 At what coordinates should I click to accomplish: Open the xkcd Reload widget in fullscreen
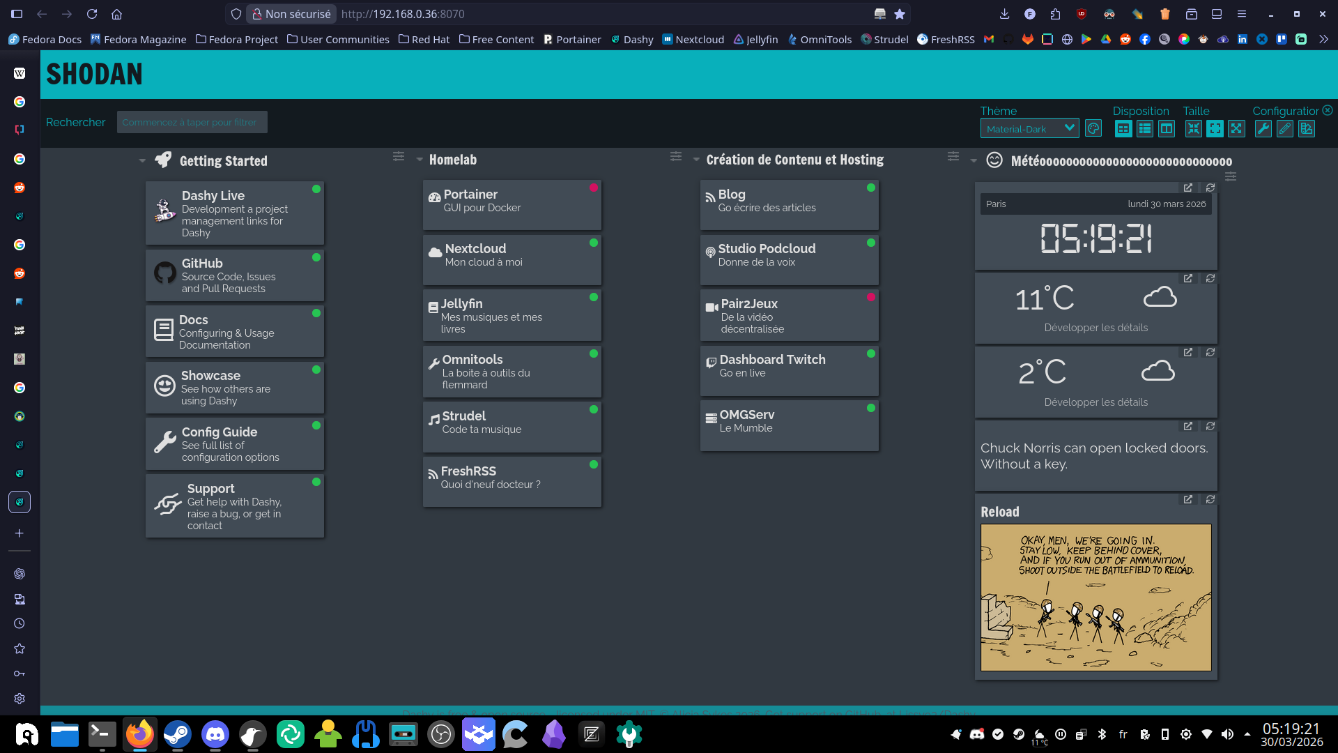tap(1188, 500)
